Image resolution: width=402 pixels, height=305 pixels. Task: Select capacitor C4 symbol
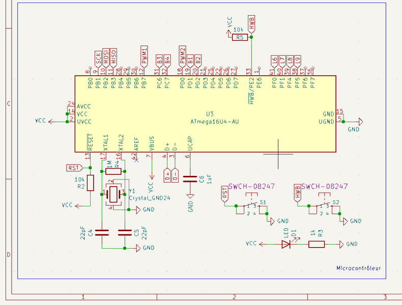point(102,233)
